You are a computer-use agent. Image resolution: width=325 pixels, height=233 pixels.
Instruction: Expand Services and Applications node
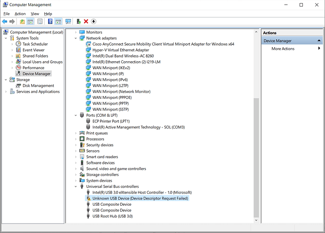[6, 91]
